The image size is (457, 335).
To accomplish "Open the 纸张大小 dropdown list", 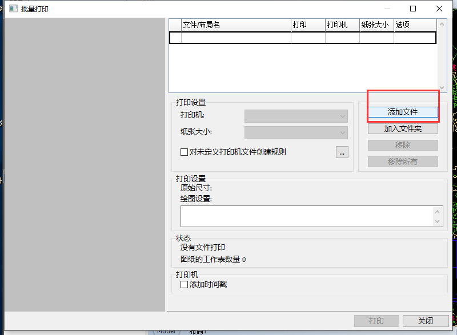I will tap(296, 133).
